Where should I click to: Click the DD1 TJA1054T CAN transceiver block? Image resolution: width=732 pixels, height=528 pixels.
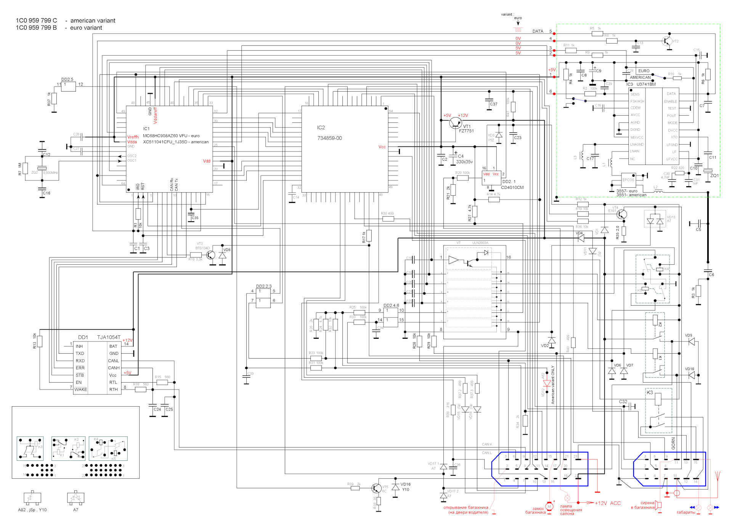[97, 367]
